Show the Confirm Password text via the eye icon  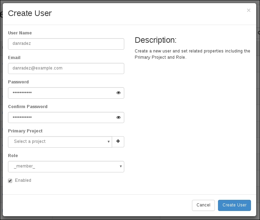(118, 117)
